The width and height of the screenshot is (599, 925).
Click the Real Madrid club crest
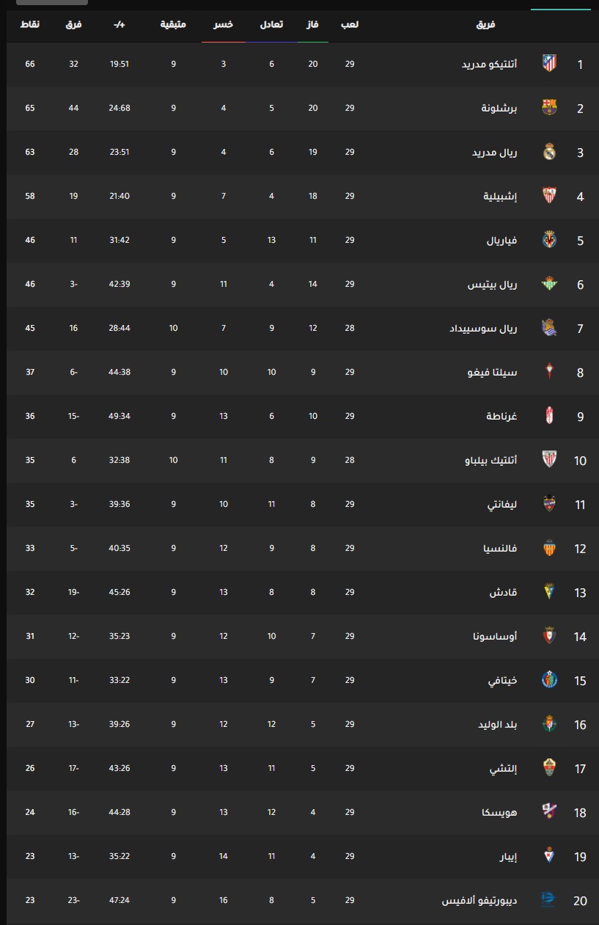click(549, 152)
